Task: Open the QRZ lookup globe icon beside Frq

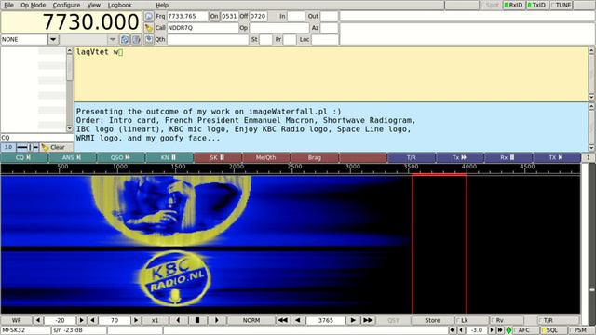Action: [x=149, y=17]
